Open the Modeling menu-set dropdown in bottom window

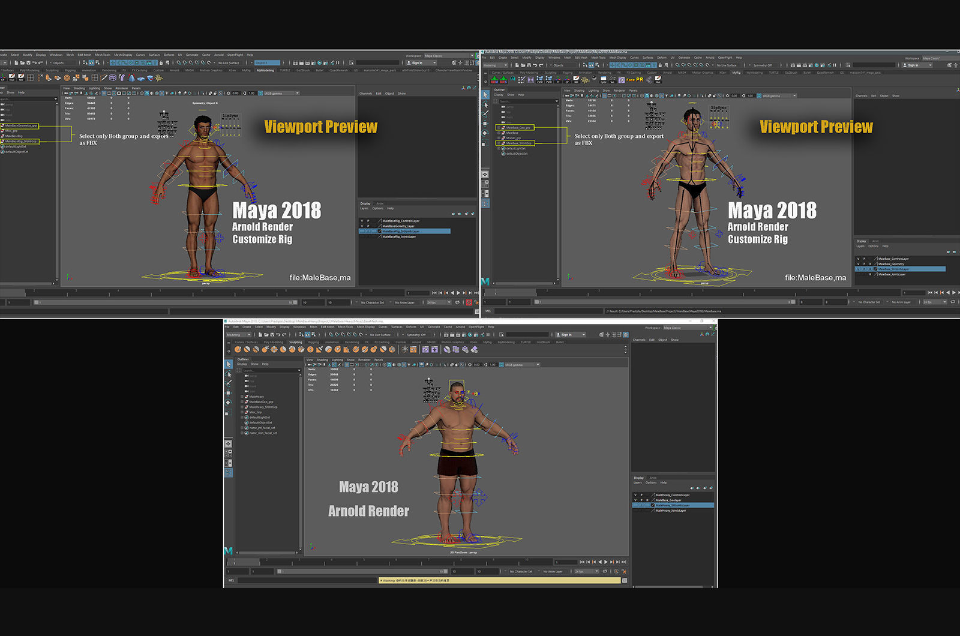click(x=238, y=334)
